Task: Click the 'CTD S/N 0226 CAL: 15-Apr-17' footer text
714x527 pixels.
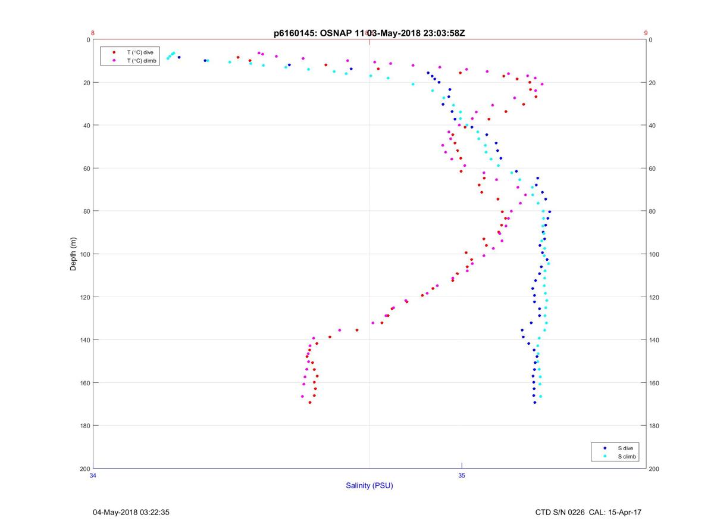Action: 588,512
